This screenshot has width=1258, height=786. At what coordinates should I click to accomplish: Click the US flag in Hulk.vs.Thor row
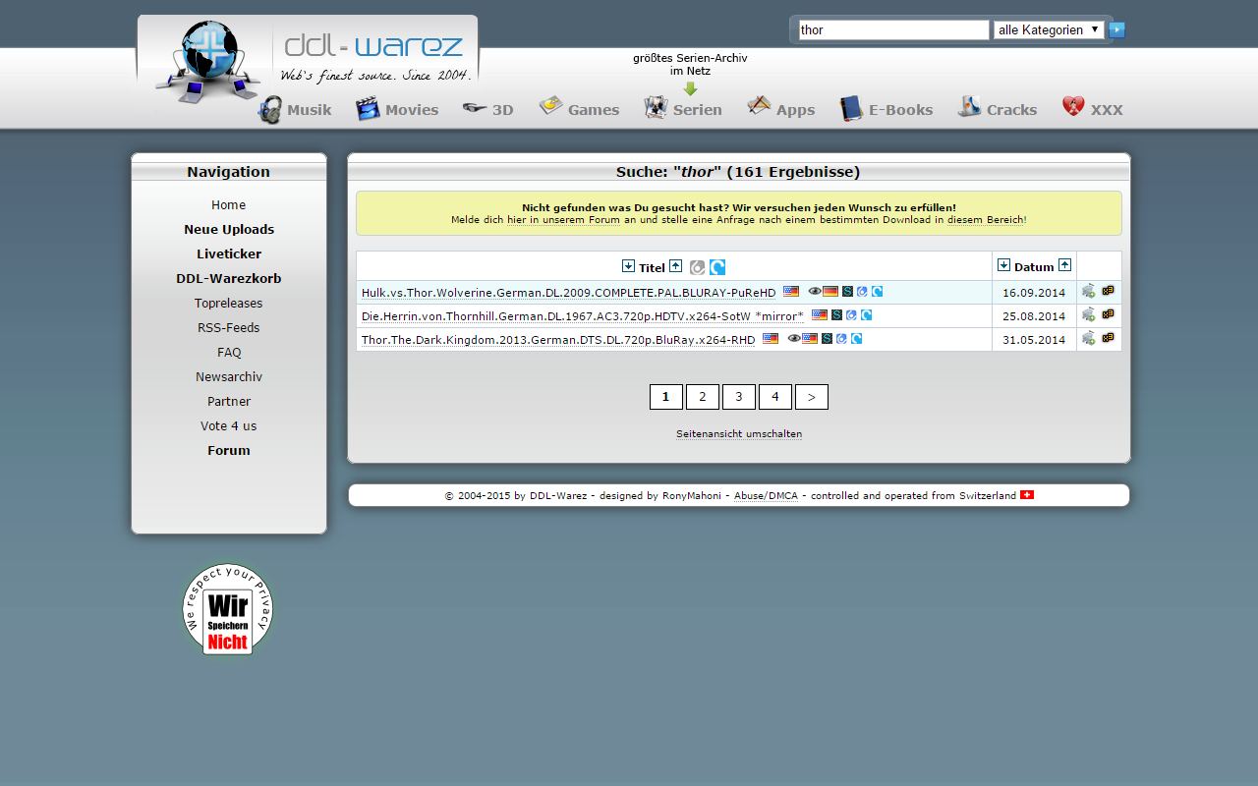tap(791, 292)
